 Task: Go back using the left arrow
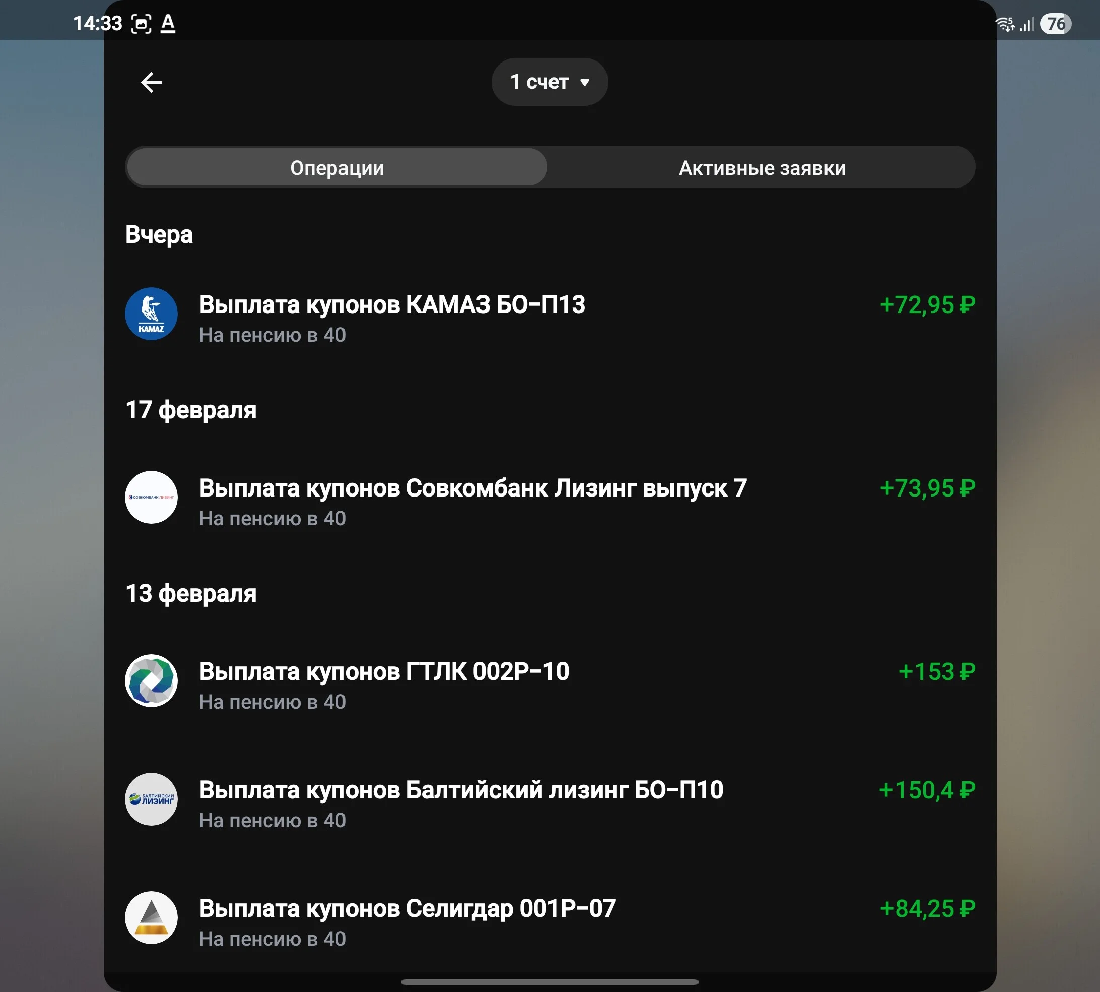click(152, 82)
